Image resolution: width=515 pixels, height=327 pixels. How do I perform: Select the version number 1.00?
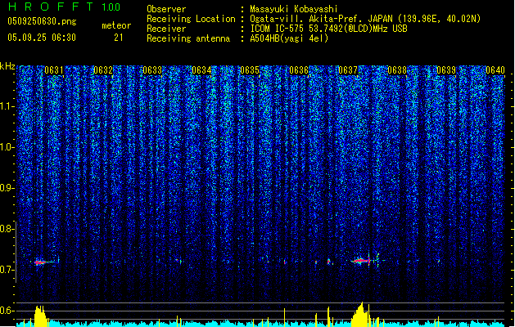point(111,7)
